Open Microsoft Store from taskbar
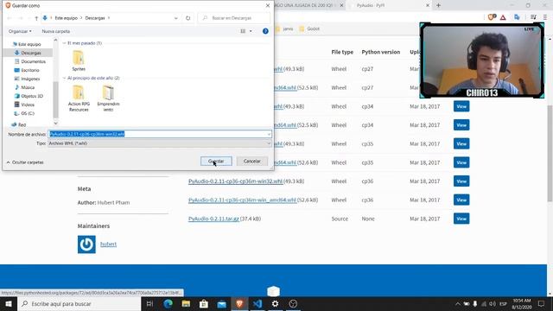 point(204,303)
